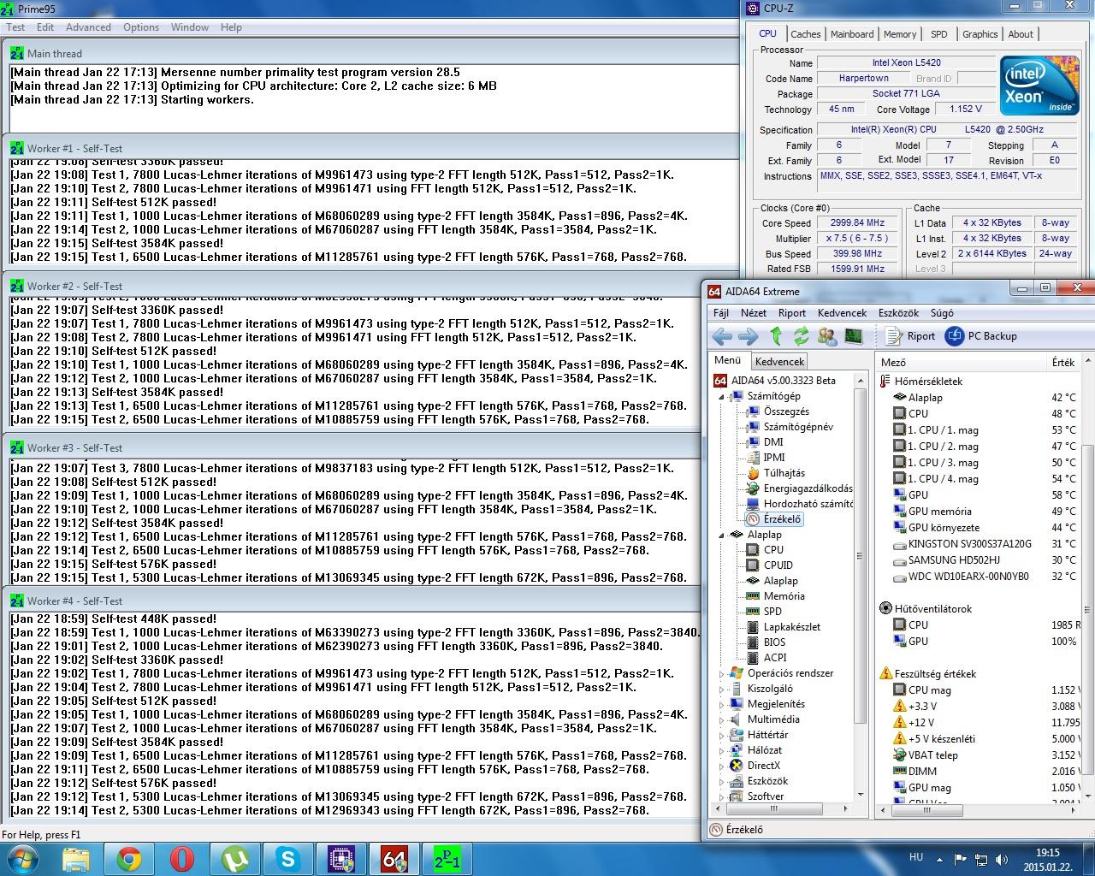
Task: Open the Advanced menu in Prime95
Action: click(88, 27)
